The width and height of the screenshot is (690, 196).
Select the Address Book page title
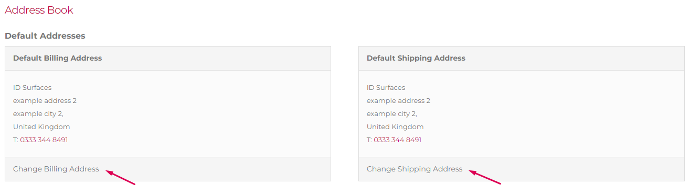click(x=39, y=10)
